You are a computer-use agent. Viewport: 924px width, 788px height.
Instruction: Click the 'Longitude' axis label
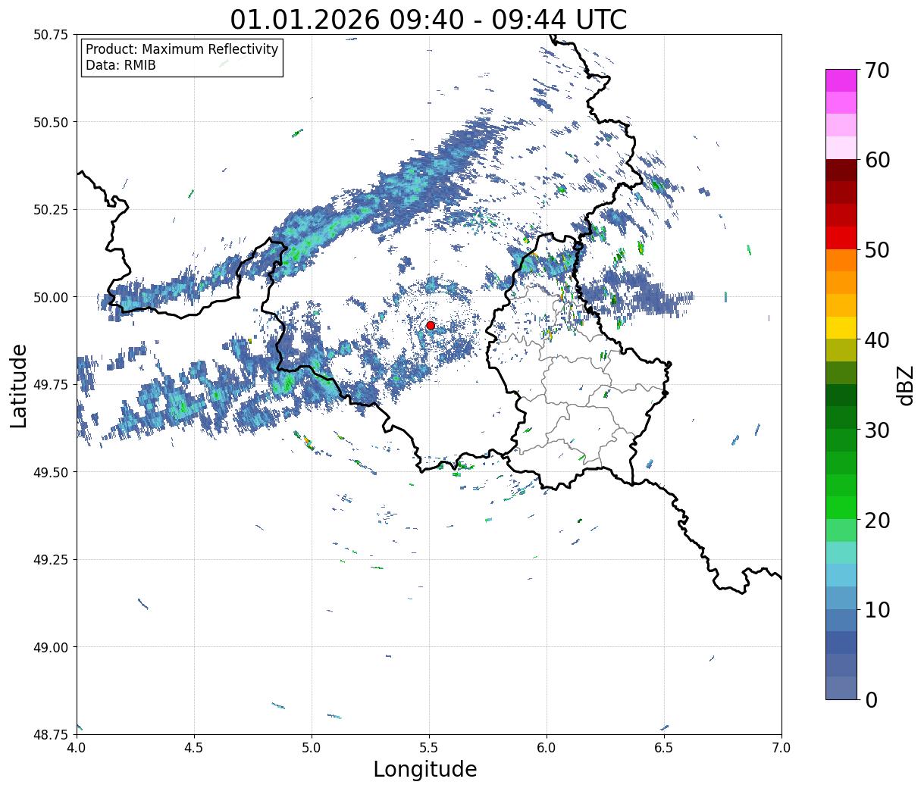click(425, 769)
